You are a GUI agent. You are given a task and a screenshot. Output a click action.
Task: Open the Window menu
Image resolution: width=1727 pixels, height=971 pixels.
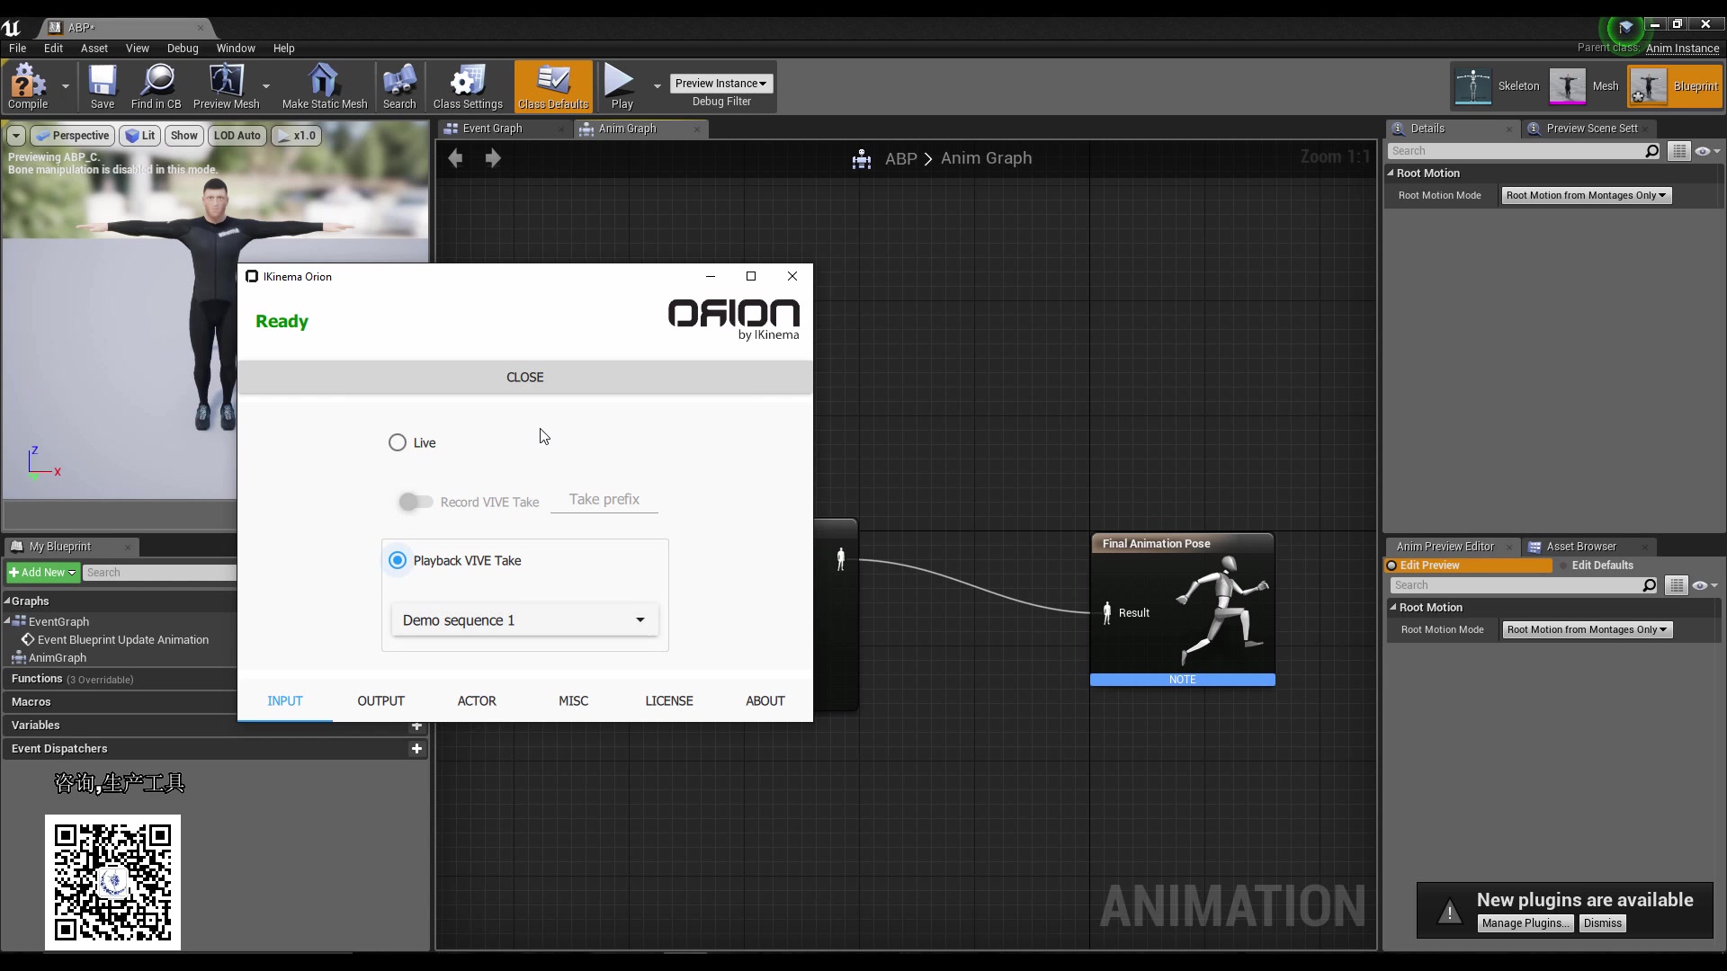(x=236, y=49)
